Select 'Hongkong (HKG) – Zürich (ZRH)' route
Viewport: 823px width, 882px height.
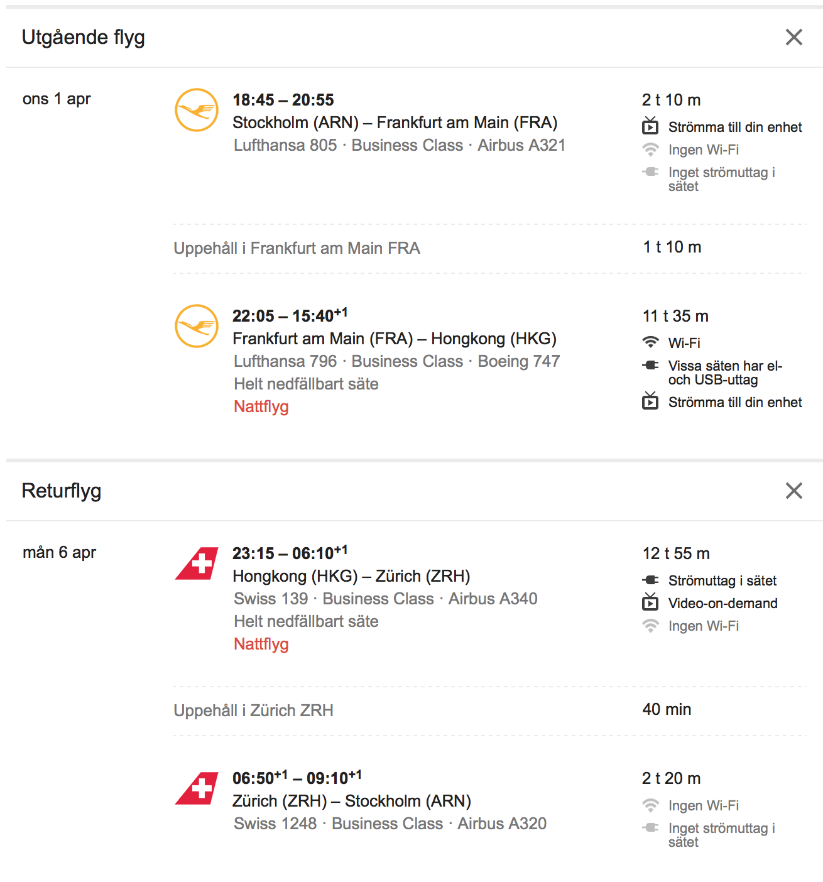(x=351, y=576)
